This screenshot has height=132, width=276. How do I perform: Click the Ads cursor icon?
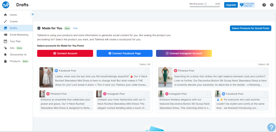[5, 48]
